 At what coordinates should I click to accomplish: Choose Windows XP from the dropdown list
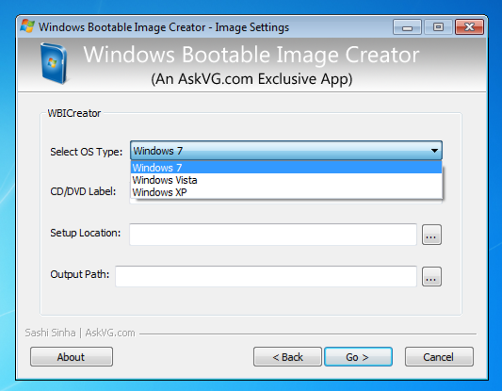click(286, 192)
